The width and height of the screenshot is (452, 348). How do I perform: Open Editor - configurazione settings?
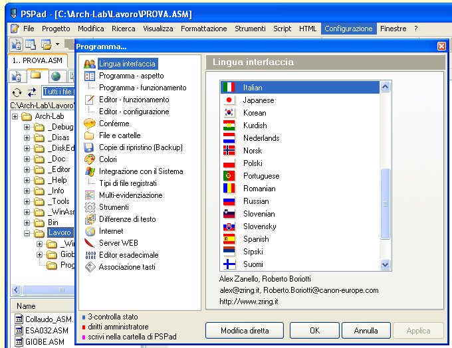click(134, 112)
